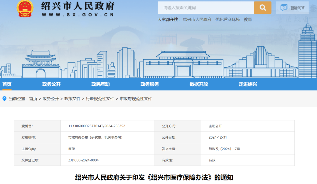Click 政策文件 in the breadcrumb

(x=72, y=99)
